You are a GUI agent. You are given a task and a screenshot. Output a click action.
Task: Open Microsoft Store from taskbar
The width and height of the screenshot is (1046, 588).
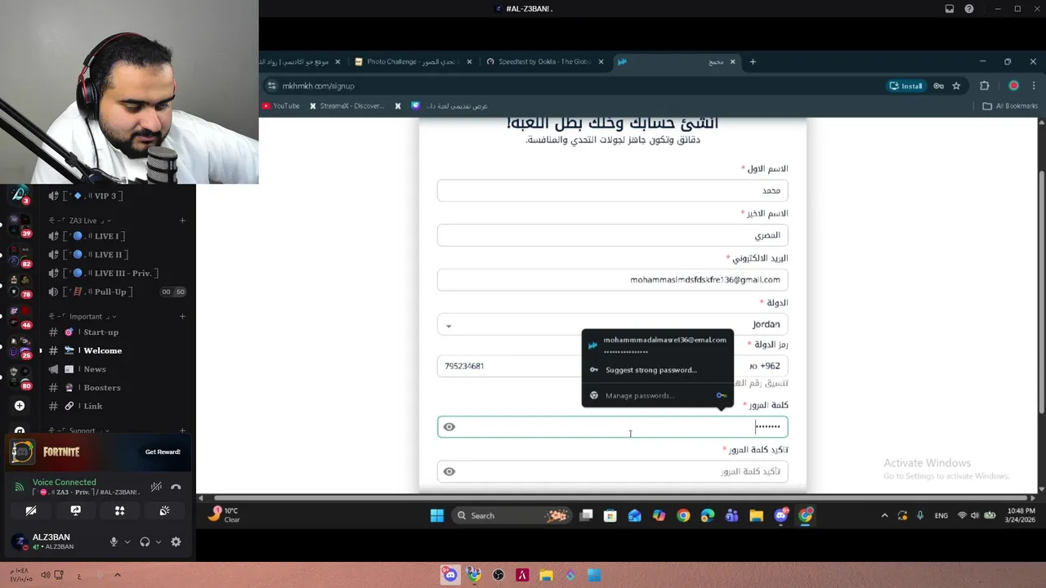click(610, 515)
